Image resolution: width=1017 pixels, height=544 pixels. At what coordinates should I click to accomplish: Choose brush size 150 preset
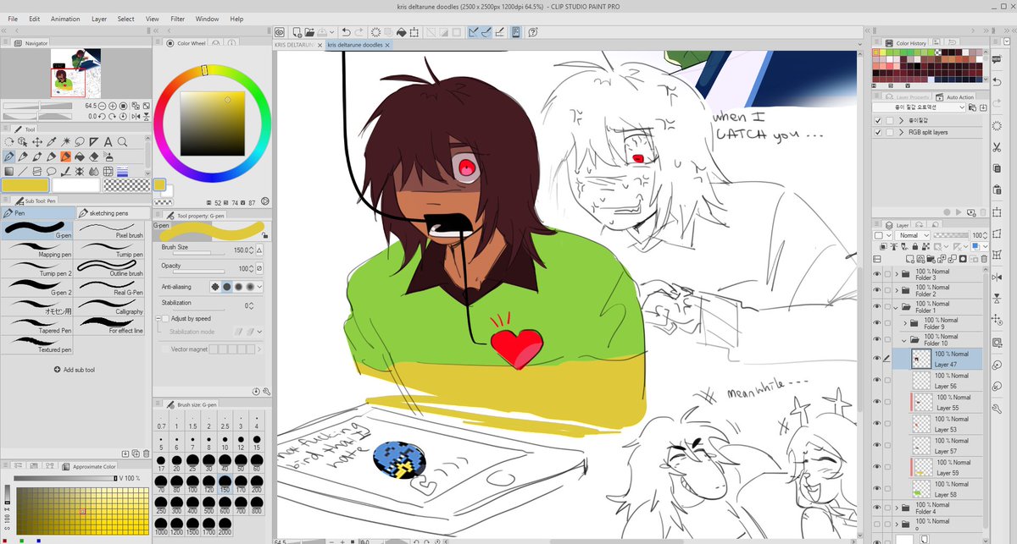pyautogui.click(x=225, y=486)
